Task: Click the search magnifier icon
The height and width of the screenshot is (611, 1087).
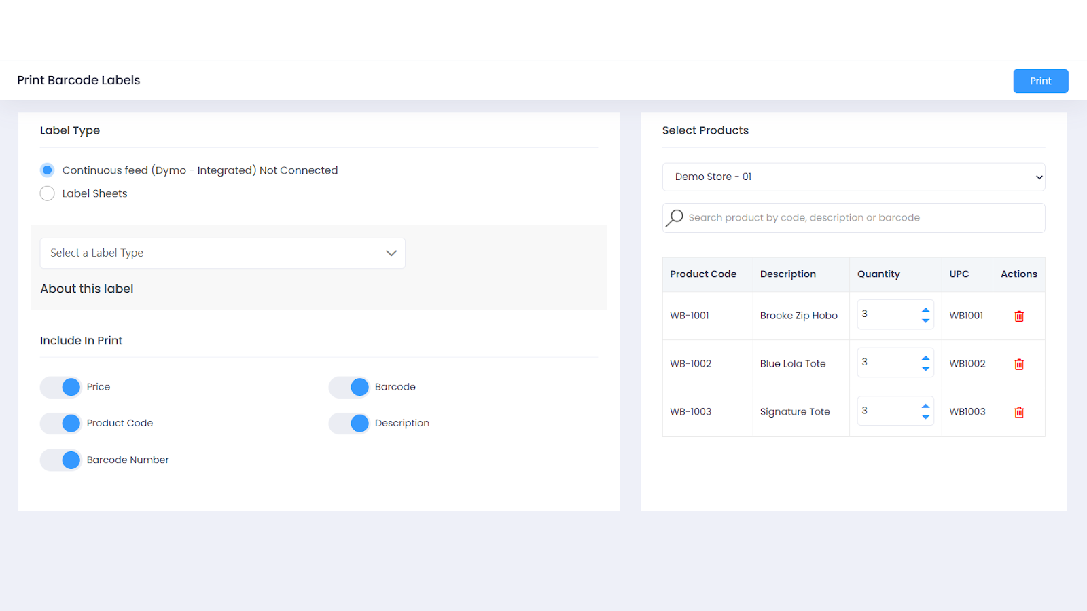Action: 675,218
